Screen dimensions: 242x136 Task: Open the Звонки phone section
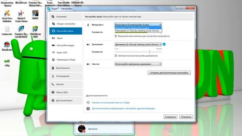coord(65,84)
